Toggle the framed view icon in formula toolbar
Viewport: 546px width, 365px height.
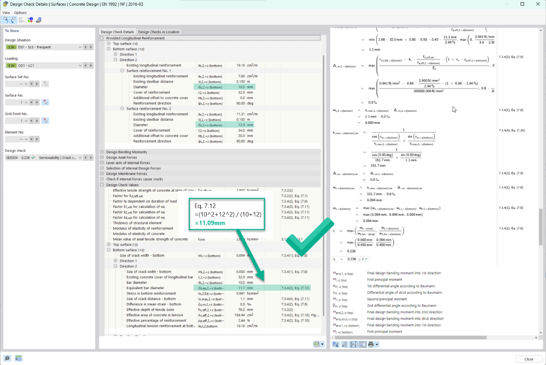[x=362, y=344]
